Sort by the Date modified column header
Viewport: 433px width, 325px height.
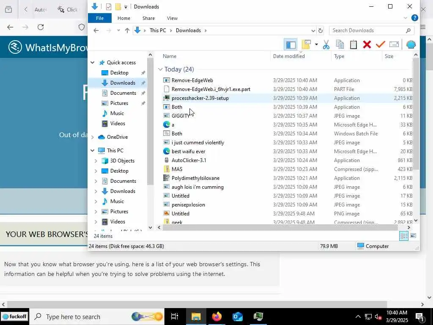point(289,56)
